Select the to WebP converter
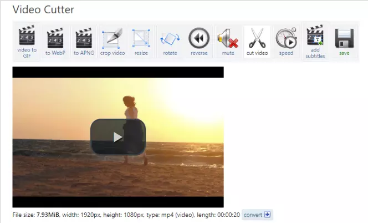The width and height of the screenshot is (368, 223). (55, 42)
